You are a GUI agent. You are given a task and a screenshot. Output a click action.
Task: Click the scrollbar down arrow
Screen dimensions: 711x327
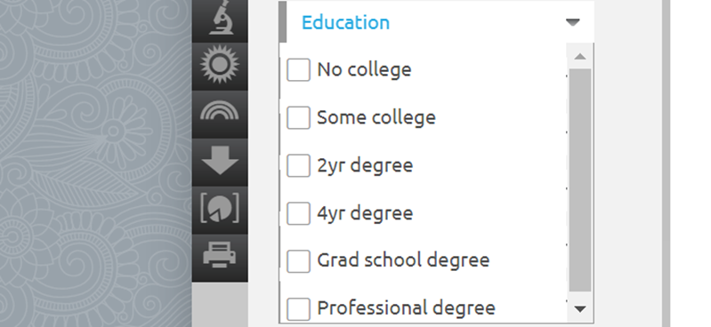coord(580,309)
